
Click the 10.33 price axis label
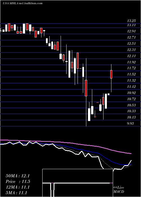tap(131, 111)
